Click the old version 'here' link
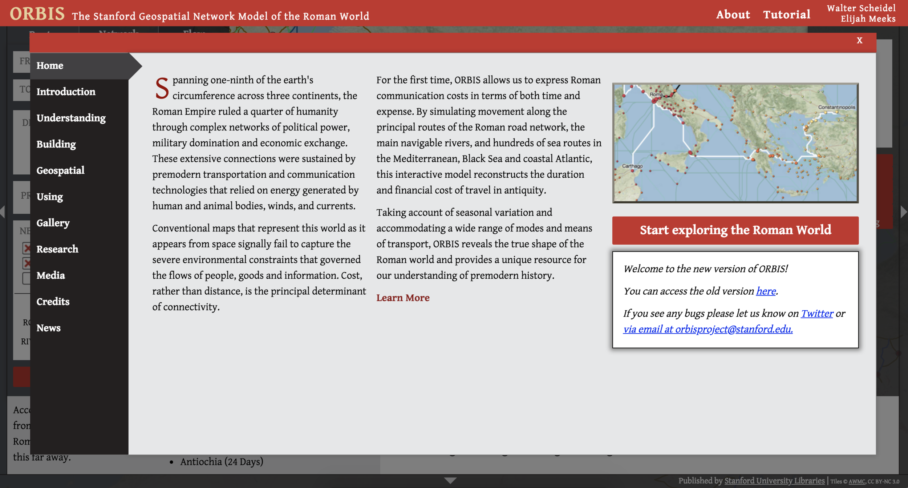 766,291
